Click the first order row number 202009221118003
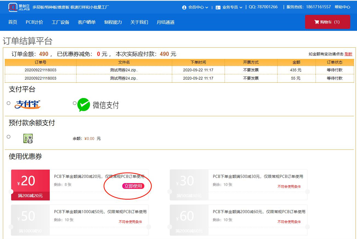The width and height of the screenshot is (357, 239). [41, 70]
